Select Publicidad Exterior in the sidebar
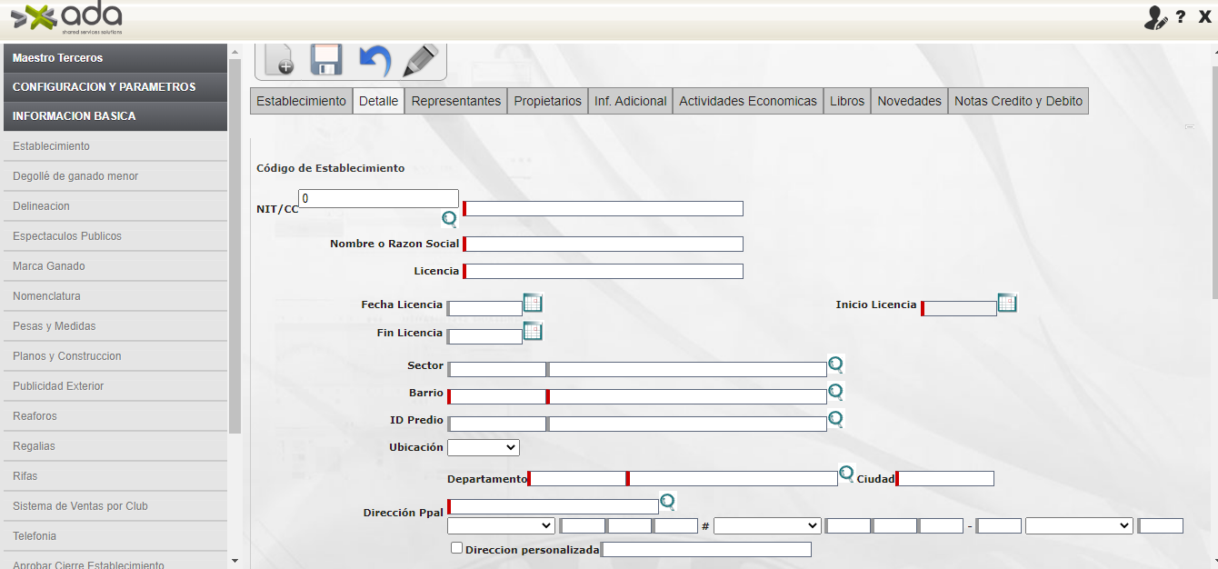The image size is (1218, 569). pos(58,386)
